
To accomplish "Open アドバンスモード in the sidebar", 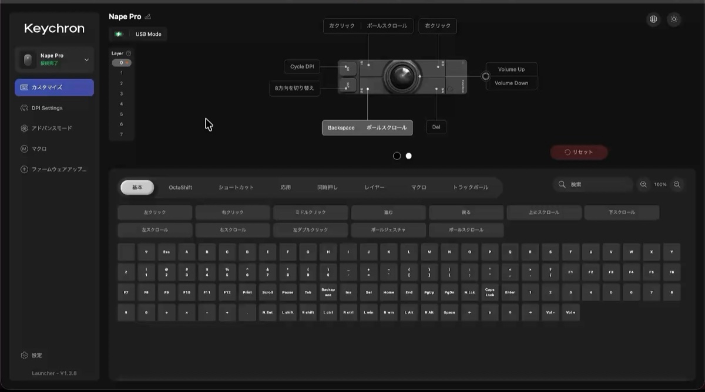I will click(54, 129).
